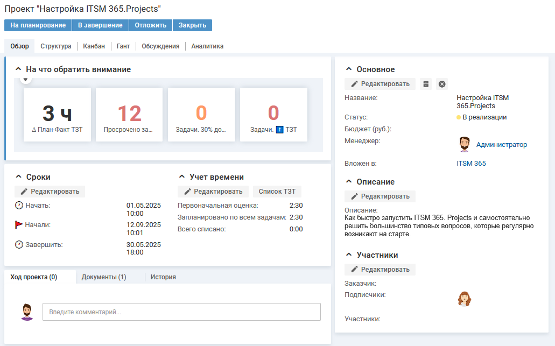Collapse the Описание section

(349, 182)
